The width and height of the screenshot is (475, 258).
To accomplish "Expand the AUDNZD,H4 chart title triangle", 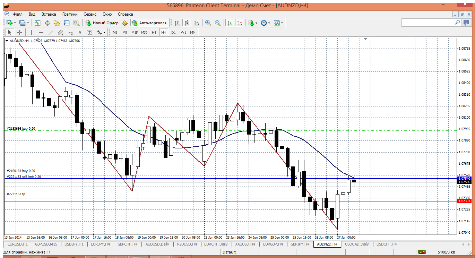I will (x=7, y=41).
